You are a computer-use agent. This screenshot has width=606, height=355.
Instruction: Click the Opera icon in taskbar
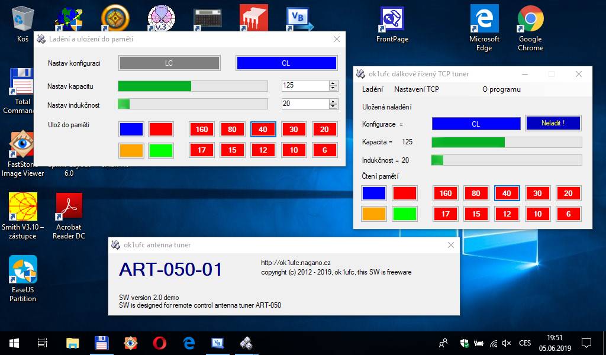[159, 343]
